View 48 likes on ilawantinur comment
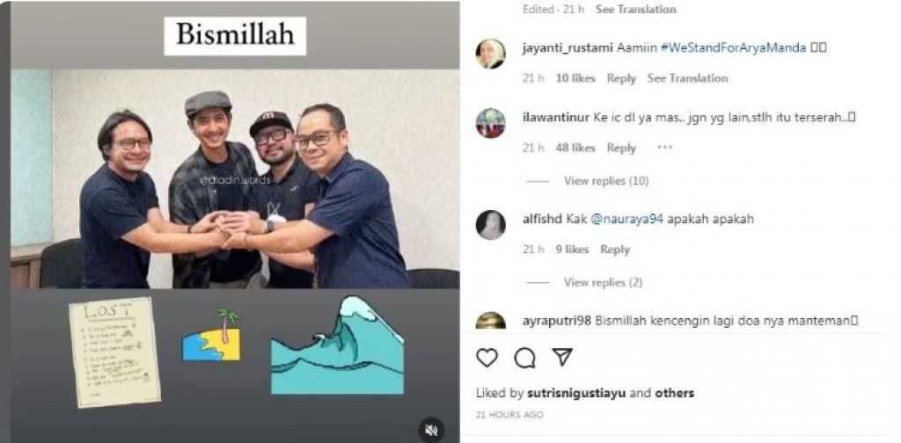 [575, 148]
